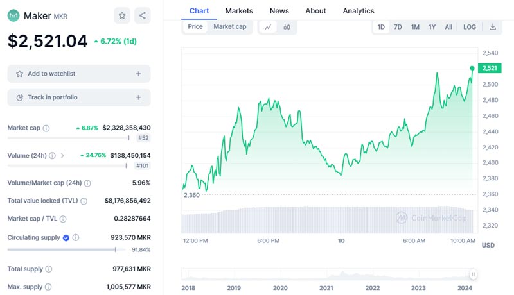Select the Market cap toggle

tap(230, 26)
